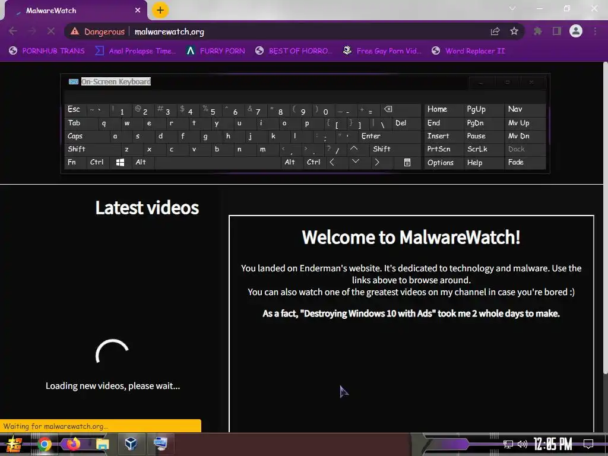Click the number 5 key
Screen dimensions: 608x456
click(211, 110)
